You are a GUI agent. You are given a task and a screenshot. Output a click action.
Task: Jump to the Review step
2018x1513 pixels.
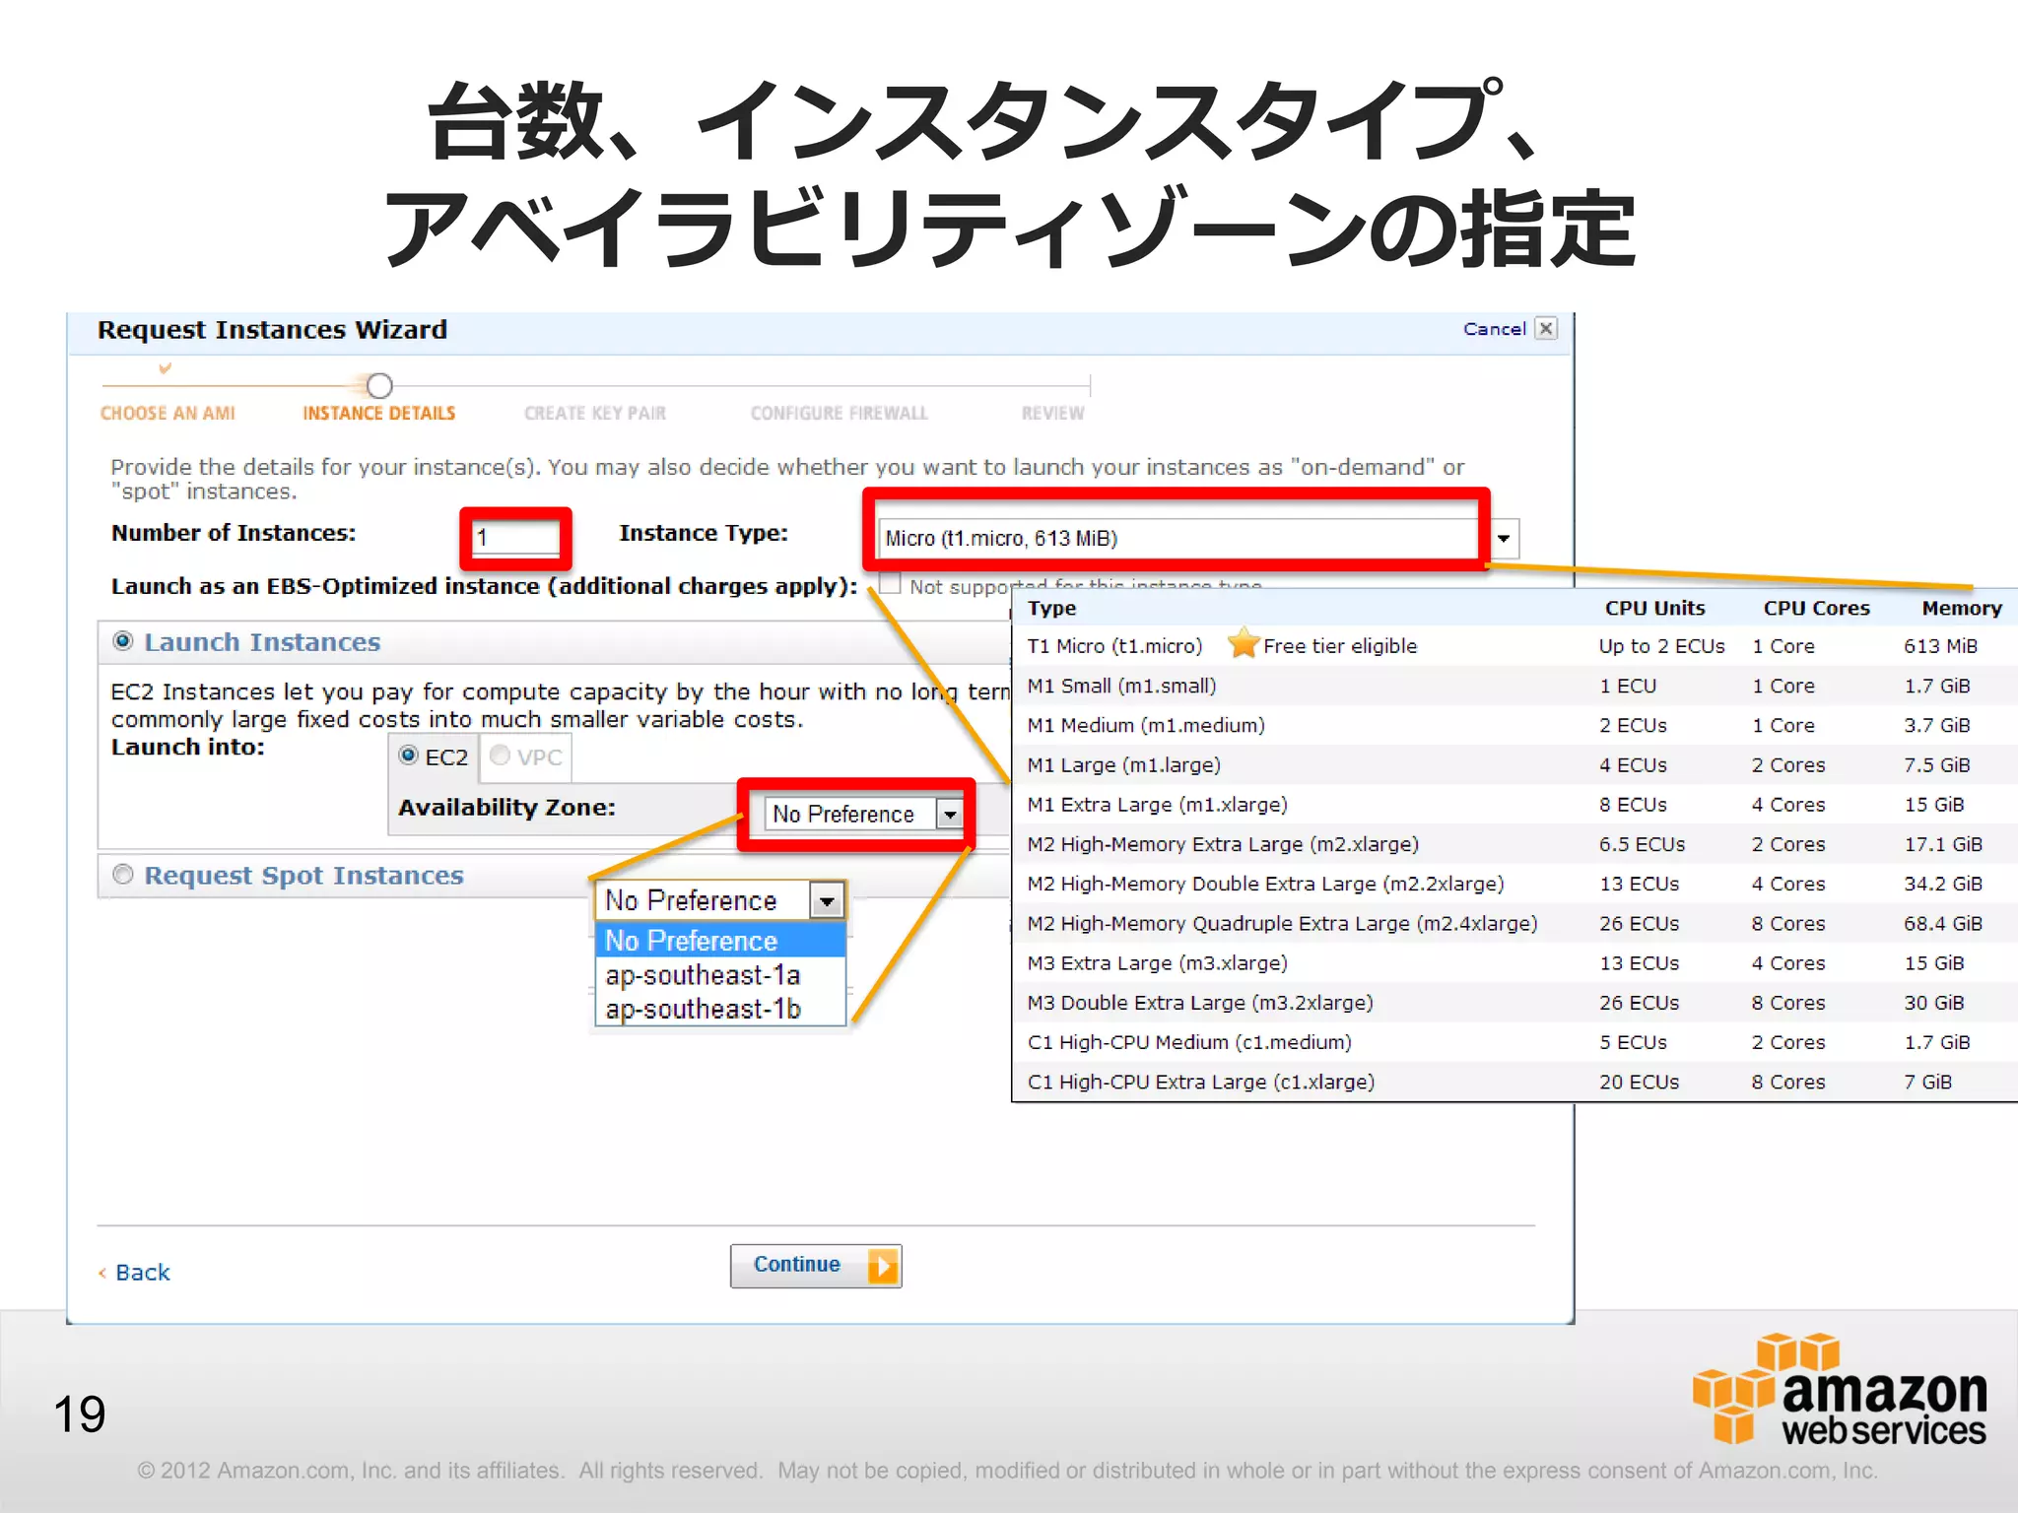click(1052, 414)
